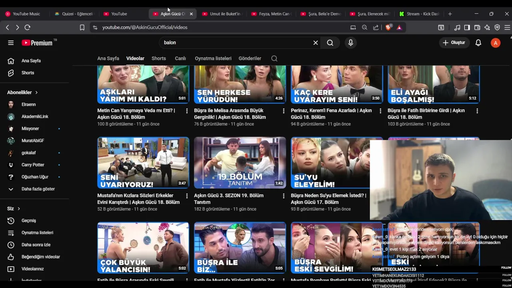
Task: Share this page with the share icon
Action: pyautogui.click(x=376, y=27)
